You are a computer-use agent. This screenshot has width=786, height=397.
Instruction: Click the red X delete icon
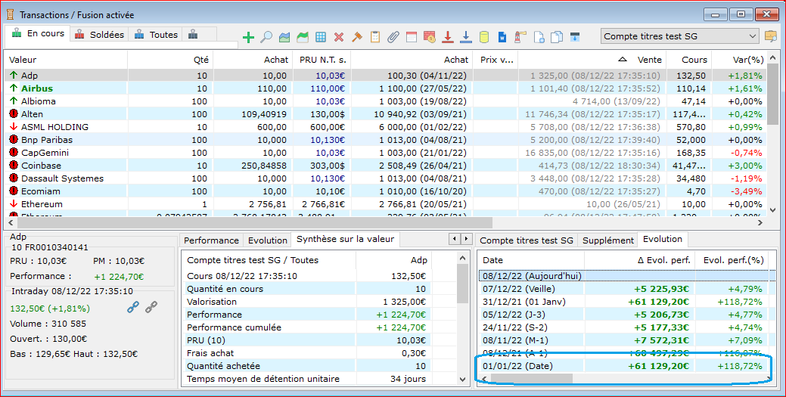pos(339,36)
